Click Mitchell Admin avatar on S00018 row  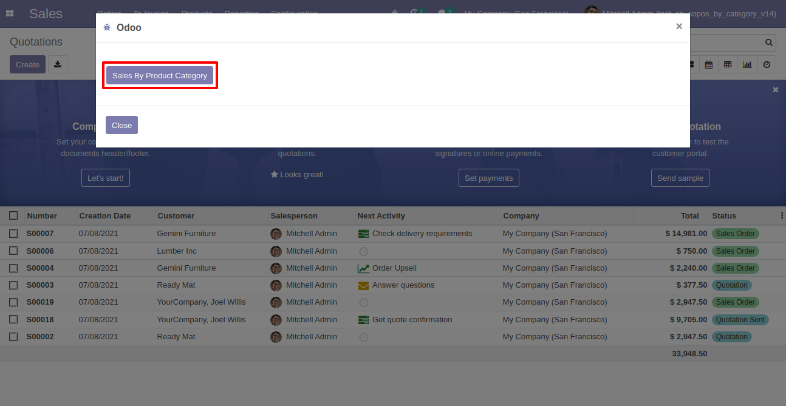276,320
